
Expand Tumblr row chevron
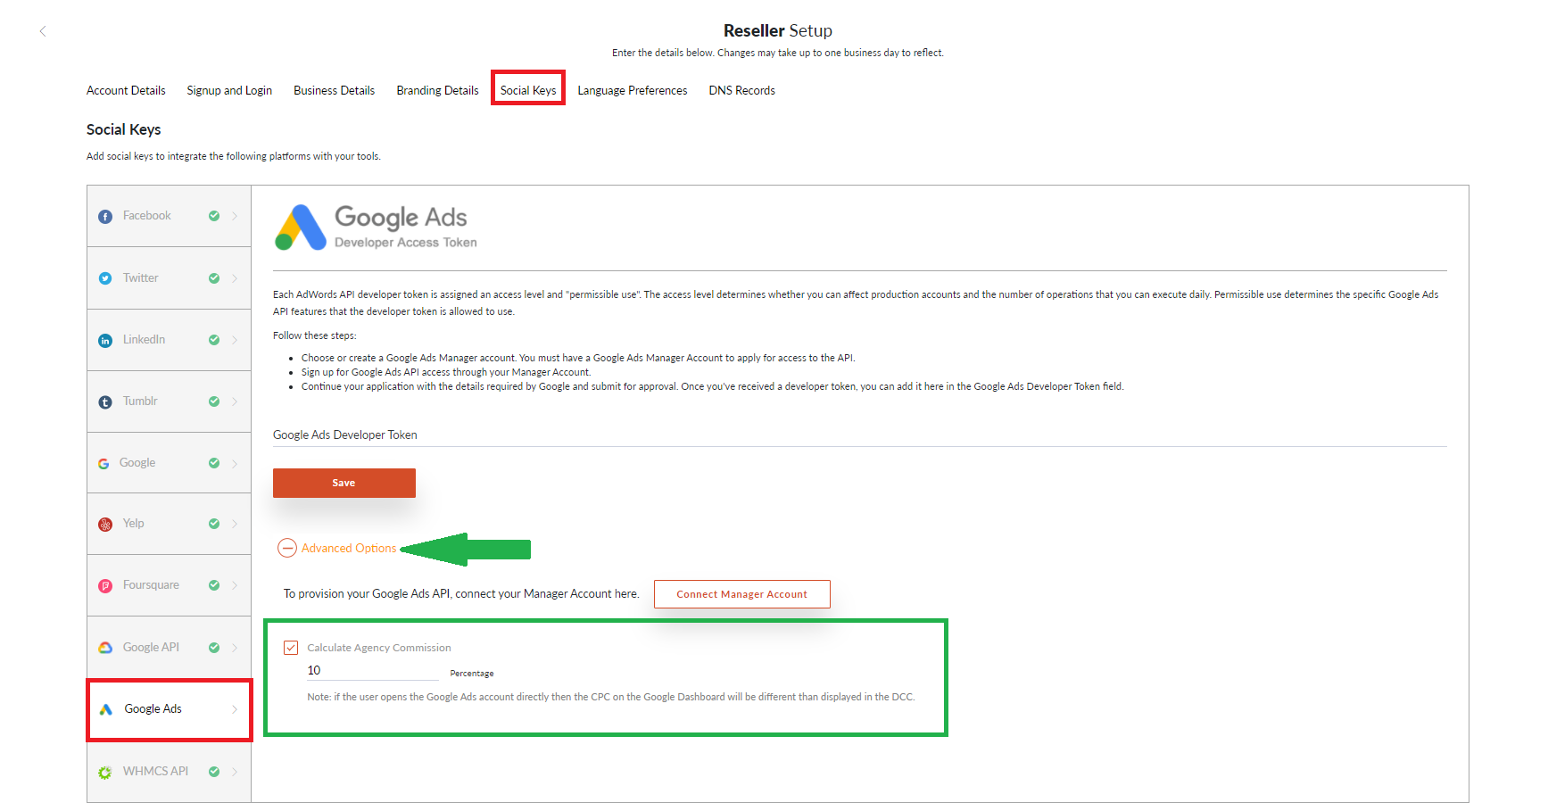(235, 401)
